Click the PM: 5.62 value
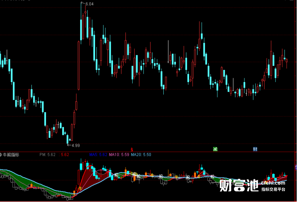 (47, 155)
